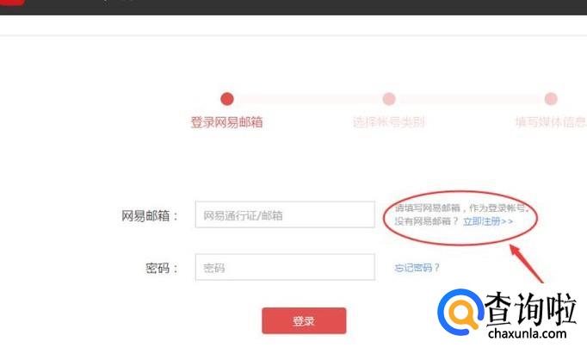Click the red 登录 button

304,320
